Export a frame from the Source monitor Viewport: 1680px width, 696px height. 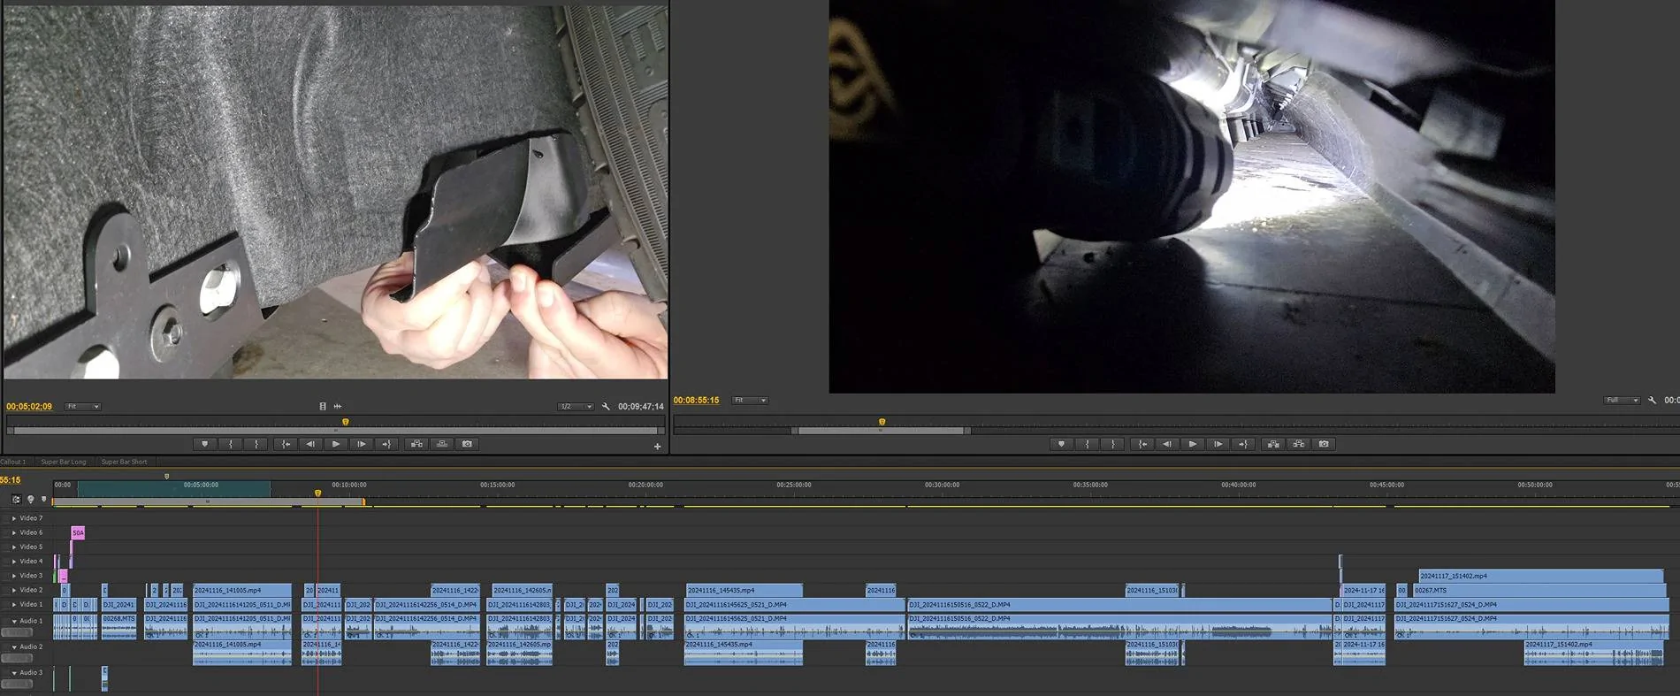point(468,444)
